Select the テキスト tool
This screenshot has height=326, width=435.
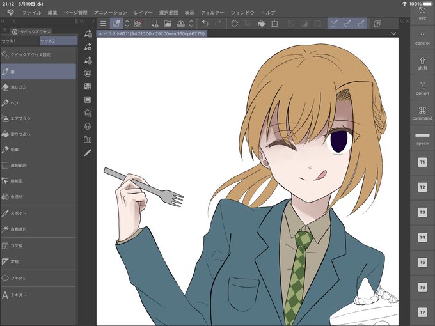tap(38, 295)
